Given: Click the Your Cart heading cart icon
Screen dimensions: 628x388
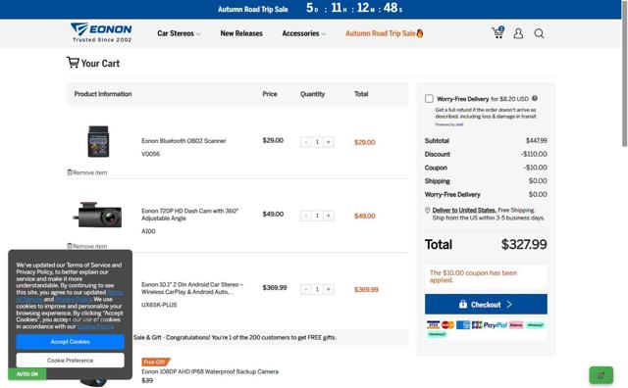Looking at the screenshot, I should [x=73, y=63].
